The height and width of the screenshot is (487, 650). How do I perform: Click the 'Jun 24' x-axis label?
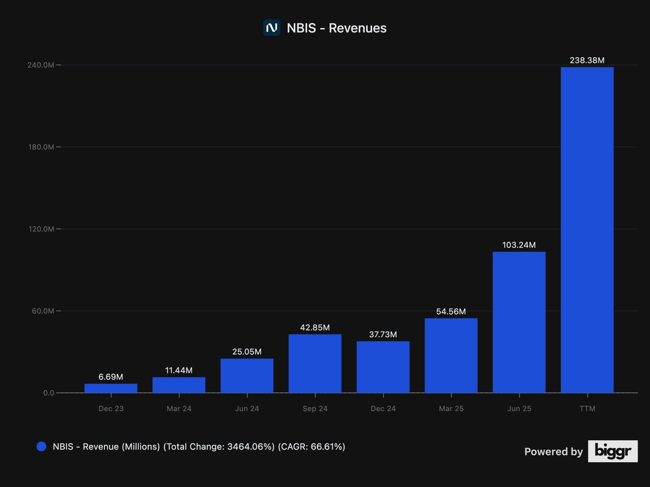coord(247,409)
